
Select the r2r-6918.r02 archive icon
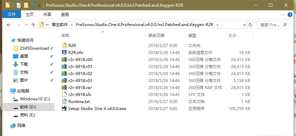pos(64,73)
